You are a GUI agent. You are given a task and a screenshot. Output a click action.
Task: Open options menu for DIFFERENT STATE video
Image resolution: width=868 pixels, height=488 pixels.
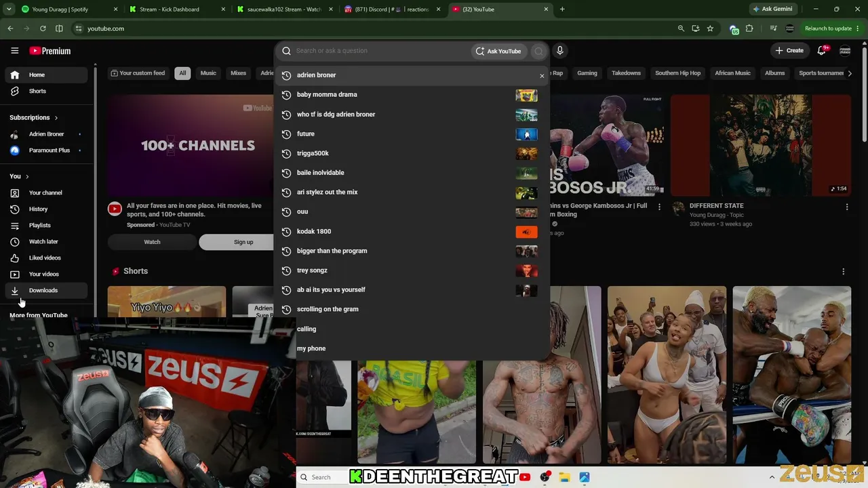coord(847,207)
